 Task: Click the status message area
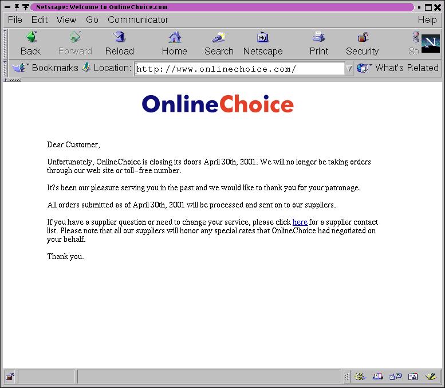pyautogui.click(x=209, y=377)
